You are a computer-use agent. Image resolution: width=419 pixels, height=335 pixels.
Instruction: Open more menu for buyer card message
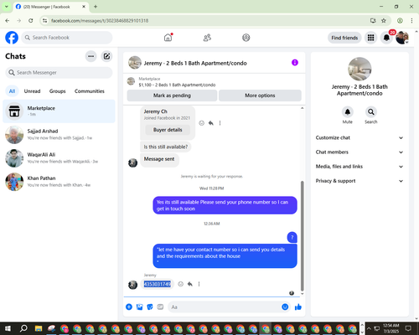click(x=220, y=123)
